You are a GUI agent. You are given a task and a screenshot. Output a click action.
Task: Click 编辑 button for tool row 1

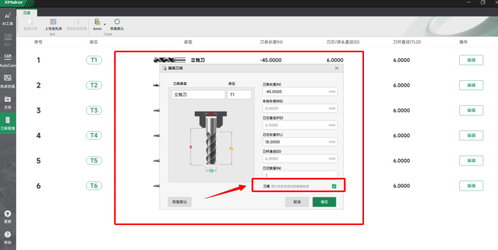point(471,60)
